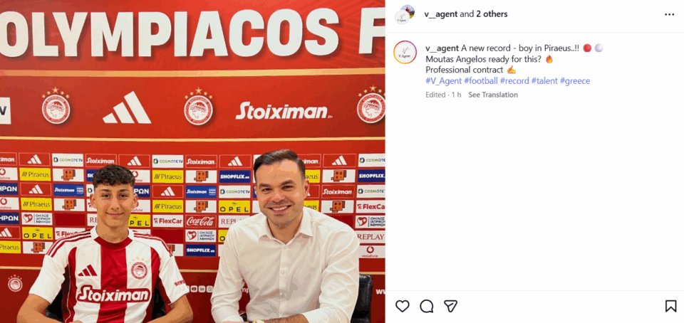Image resolution: width=684 pixels, height=323 pixels.
Task: Share the post via paper plane icon
Action: tap(450, 306)
